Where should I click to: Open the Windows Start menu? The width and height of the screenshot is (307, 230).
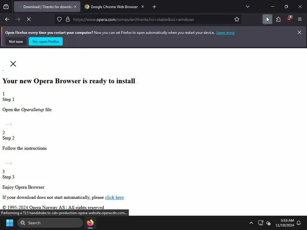tap(10, 223)
